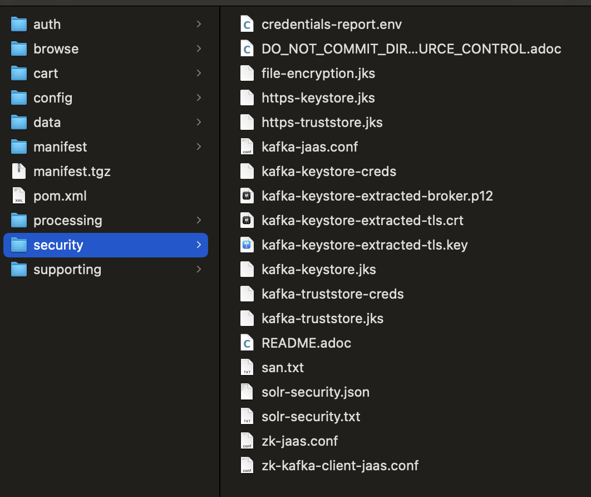Click the config folder icon
This screenshot has height=497, width=591.
coord(19,98)
